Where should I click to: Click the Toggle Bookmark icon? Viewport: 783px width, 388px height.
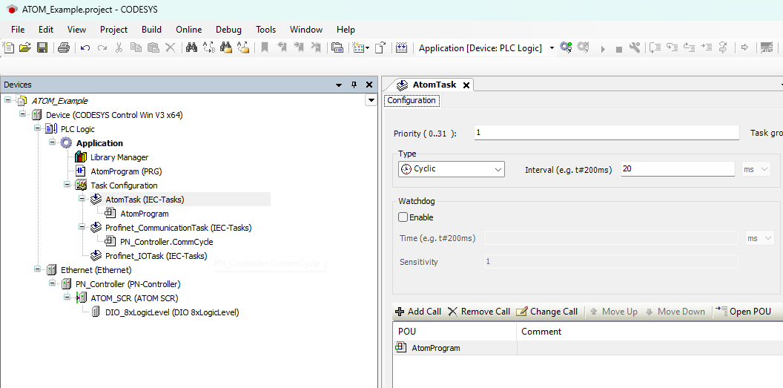[x=265, y=48]
